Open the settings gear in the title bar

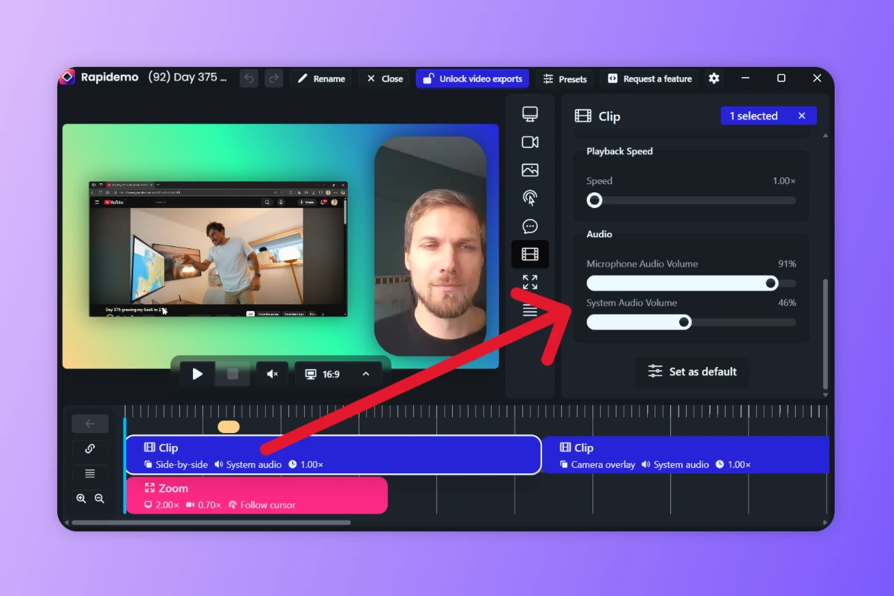pyautogui.click(x=713, y=78)
